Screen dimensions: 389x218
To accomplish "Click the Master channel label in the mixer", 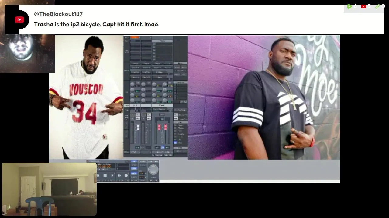I will click(x=162, y=105).
